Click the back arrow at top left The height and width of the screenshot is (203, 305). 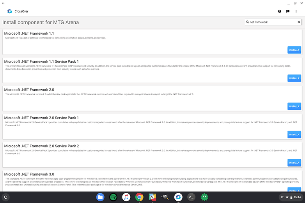4,3
